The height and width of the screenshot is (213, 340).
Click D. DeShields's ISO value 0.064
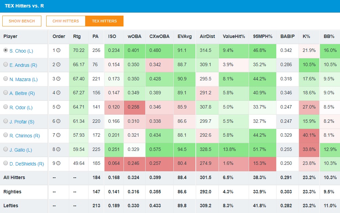(x=114, y=163)
